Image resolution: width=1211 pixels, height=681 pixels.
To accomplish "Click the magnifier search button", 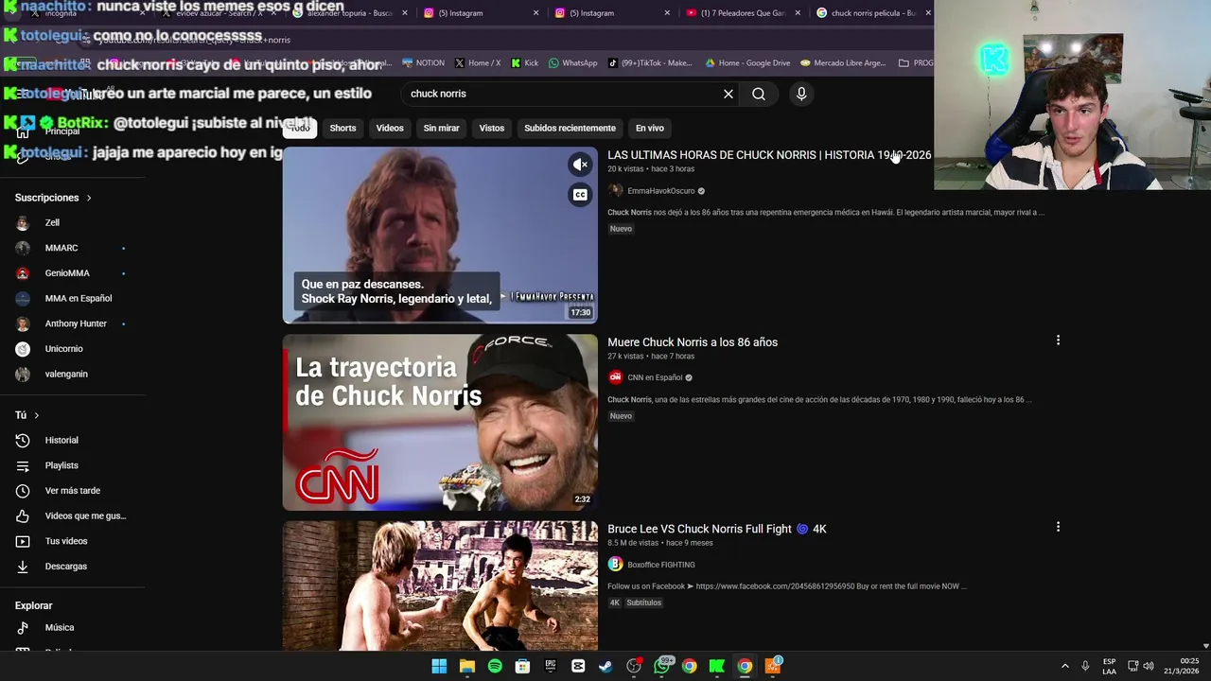I will coord(759,94).
